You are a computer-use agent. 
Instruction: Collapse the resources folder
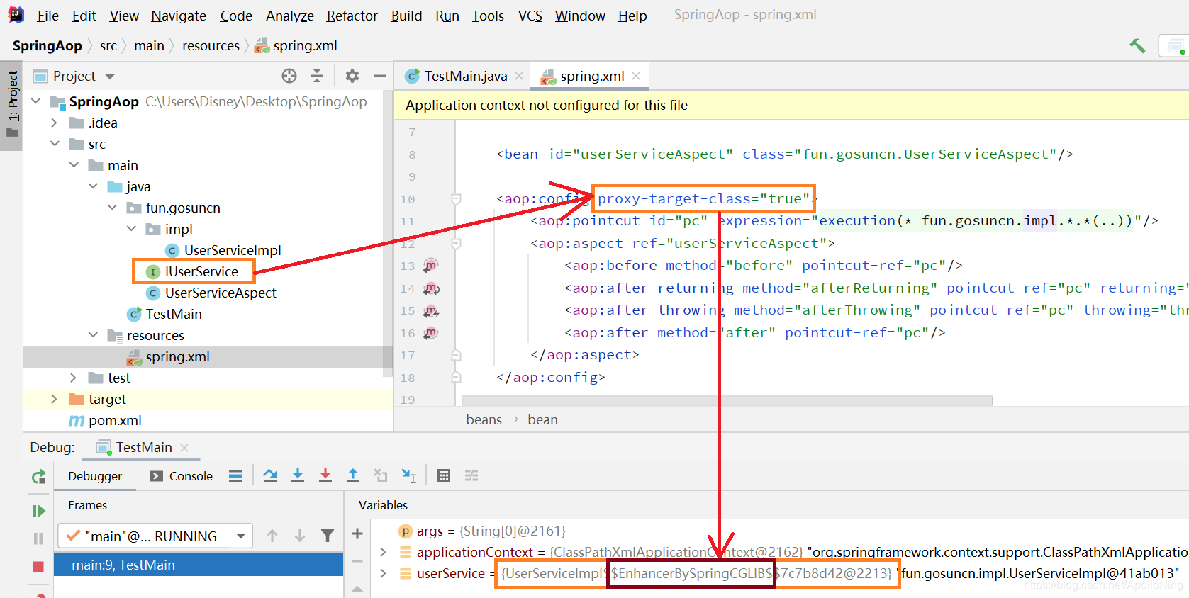(93, 335)
